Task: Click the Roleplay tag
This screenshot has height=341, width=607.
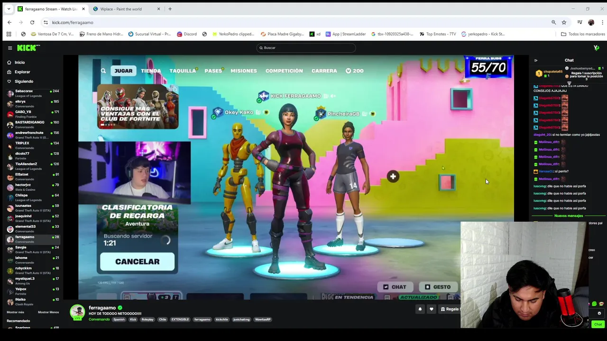Action: point(147,320)
